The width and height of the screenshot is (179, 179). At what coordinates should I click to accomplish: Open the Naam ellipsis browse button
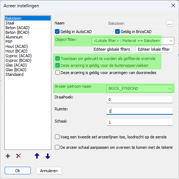click(x=169, y=23)
